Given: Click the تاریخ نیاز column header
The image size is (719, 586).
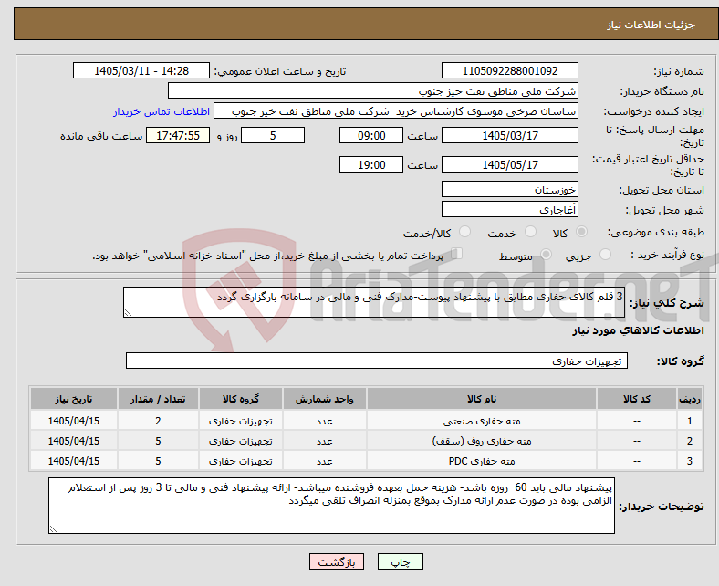Looking at the screenshot, I should [x=73, y=399].
